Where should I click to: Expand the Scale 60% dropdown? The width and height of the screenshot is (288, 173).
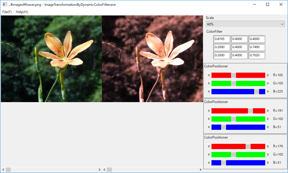pos(245,24)
